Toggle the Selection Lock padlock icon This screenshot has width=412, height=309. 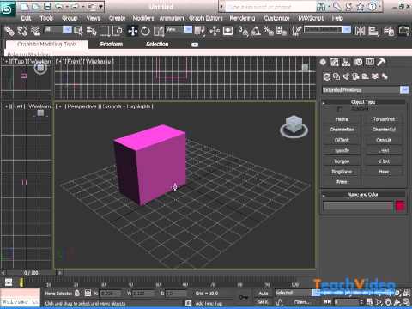tap(77, 293)
